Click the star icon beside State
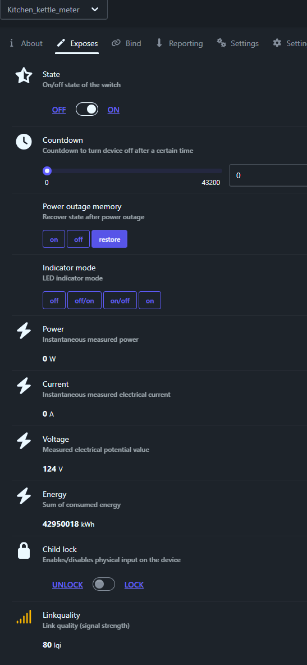 (24, 75)
